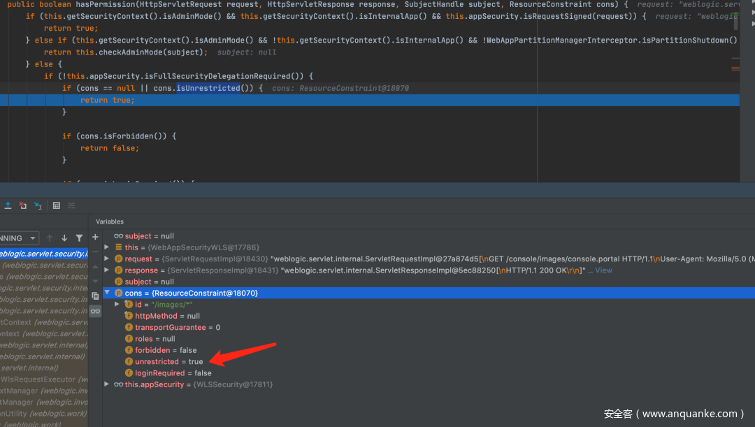This screenshot has width=755, height=427.
Task: Select next frame down arrow
Action: click(64, 238)
